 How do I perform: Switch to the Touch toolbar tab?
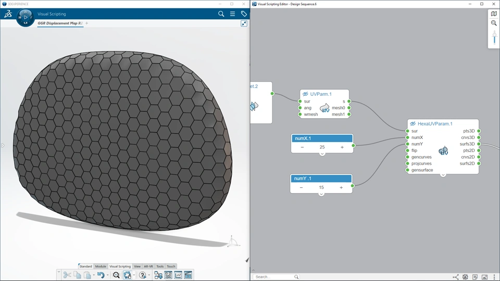[171, 266]
